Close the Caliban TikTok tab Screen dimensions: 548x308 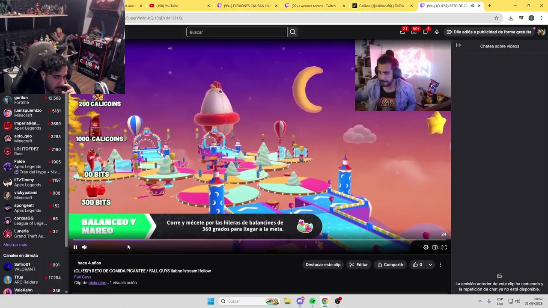click(x=411, y=6)
